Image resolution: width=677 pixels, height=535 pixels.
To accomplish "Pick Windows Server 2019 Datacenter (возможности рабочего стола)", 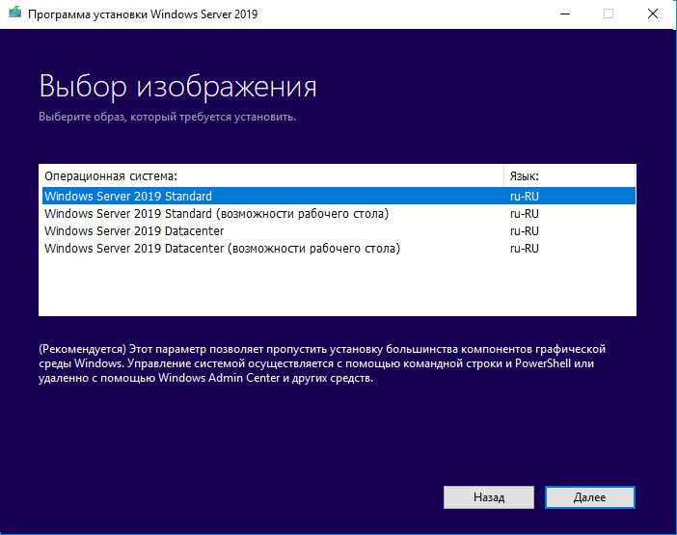I will coord(222,249).
